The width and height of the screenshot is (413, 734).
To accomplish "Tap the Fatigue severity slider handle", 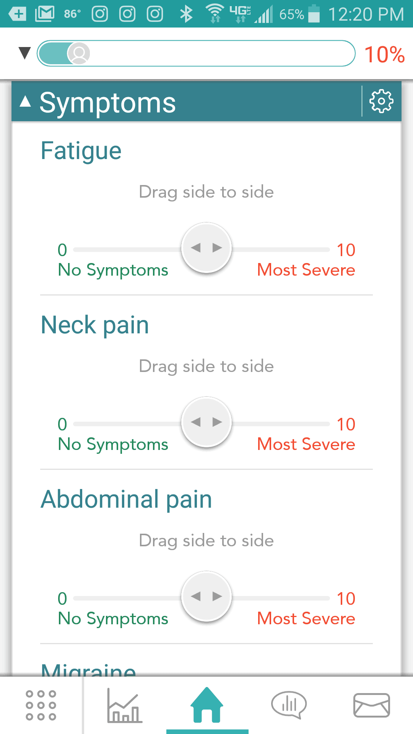I will pos(206,248).
